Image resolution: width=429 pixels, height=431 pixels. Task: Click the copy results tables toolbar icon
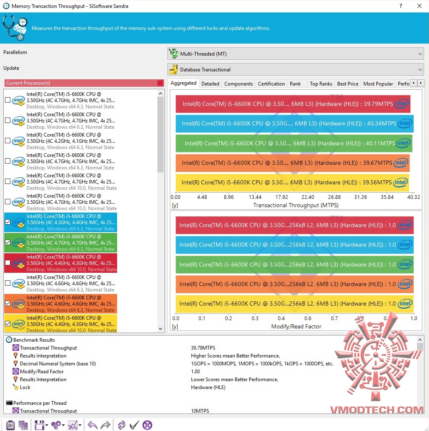23,425
